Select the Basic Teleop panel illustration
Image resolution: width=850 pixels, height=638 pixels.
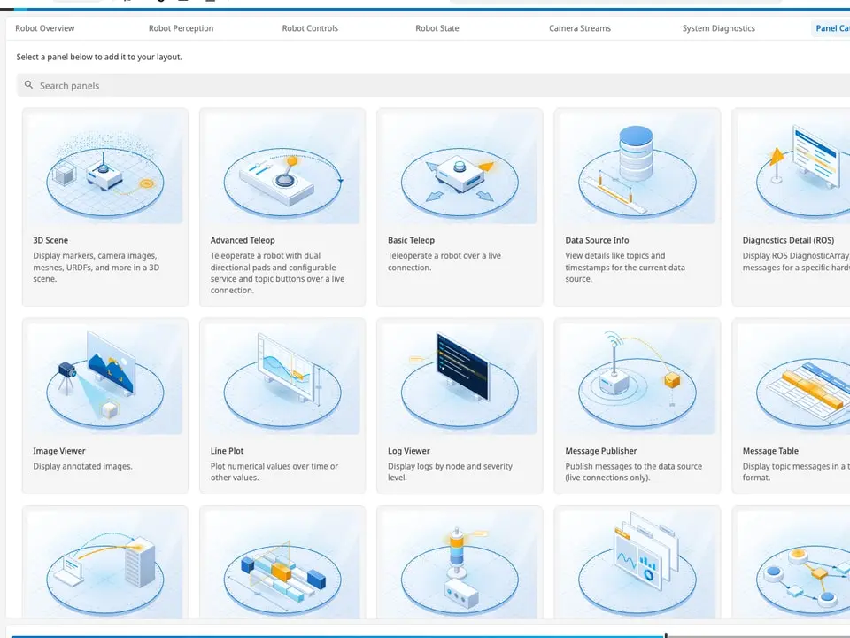click(460, 168)
